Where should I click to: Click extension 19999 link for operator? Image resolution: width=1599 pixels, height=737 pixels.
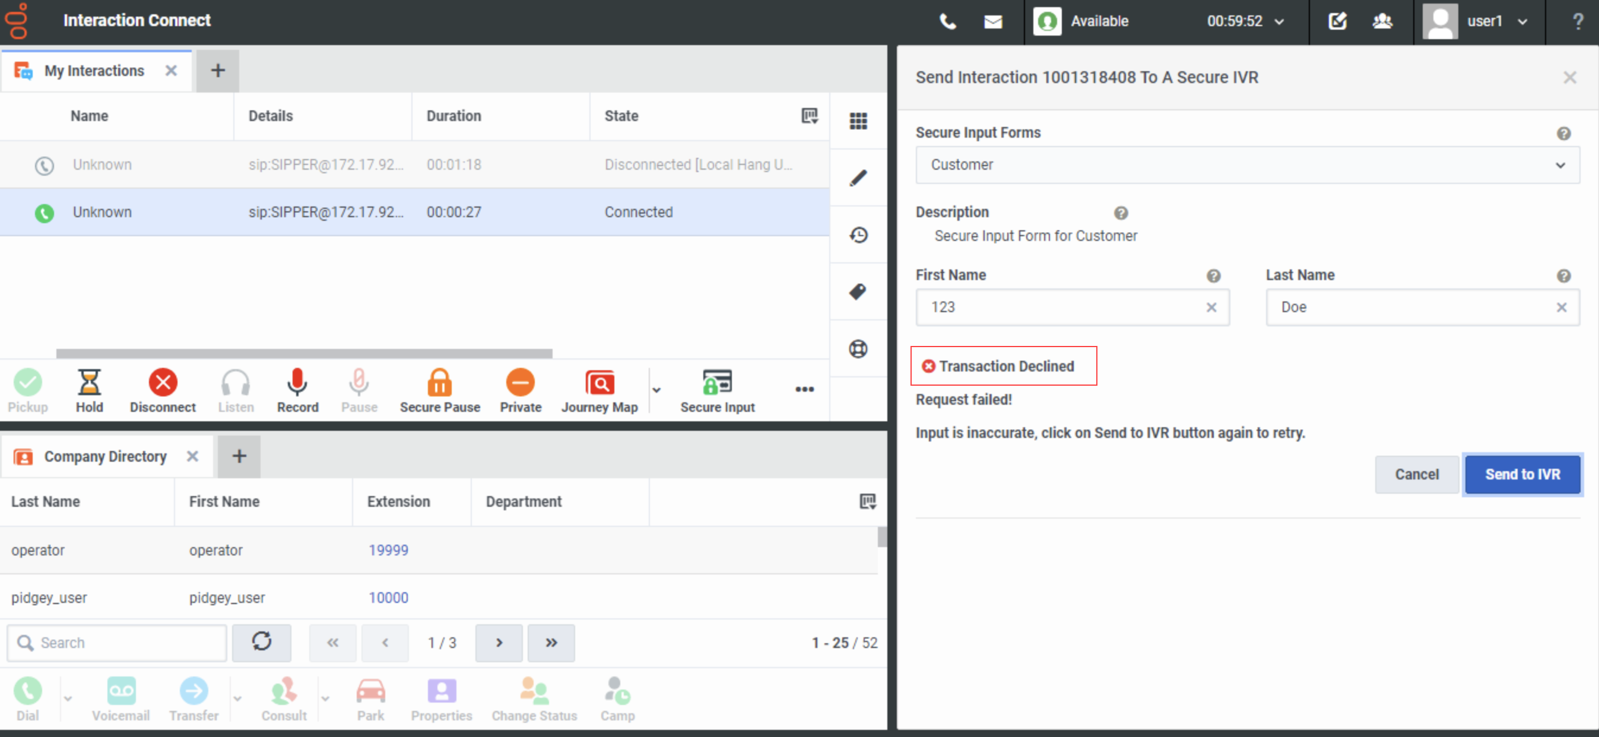click(388, 550)
